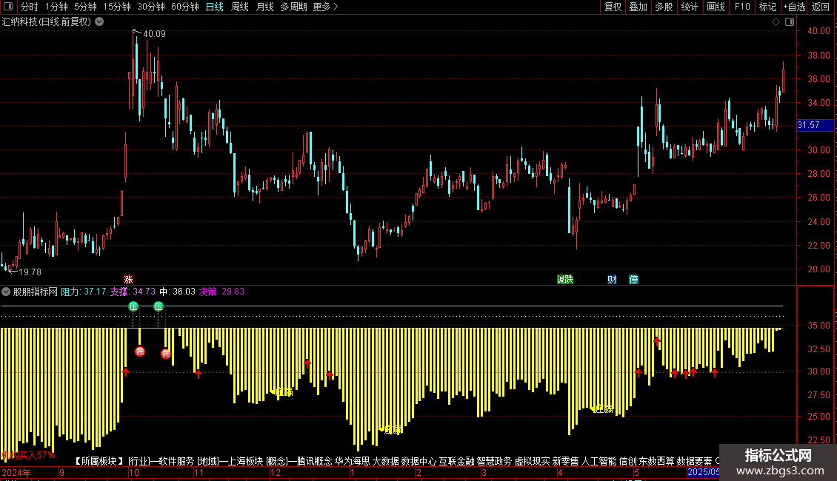The image size is (837, 481).
Task: Activate the 画线 drawing tools
Action: (716, 7)
